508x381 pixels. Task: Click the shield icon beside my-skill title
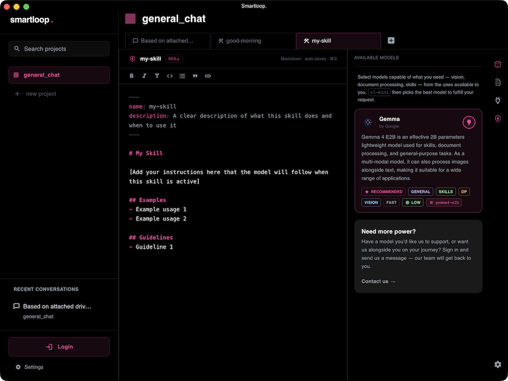(x=132, y=59)
